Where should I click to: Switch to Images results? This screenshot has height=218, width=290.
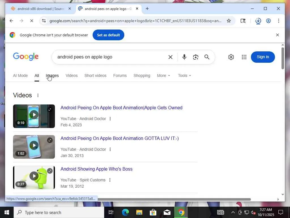click(x=52, y=76)
